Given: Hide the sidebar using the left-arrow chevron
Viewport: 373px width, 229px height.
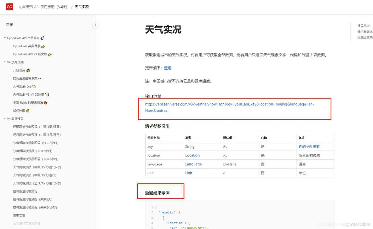Looking at the screenshot, I should (x=95, y=25).
